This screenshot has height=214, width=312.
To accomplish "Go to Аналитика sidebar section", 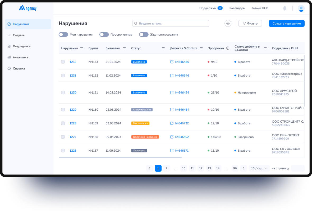I will [x=20, y=57].
